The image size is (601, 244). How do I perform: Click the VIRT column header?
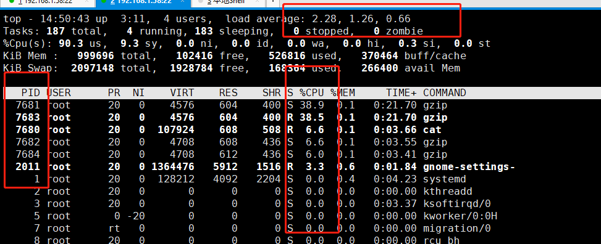coord(182,93)
